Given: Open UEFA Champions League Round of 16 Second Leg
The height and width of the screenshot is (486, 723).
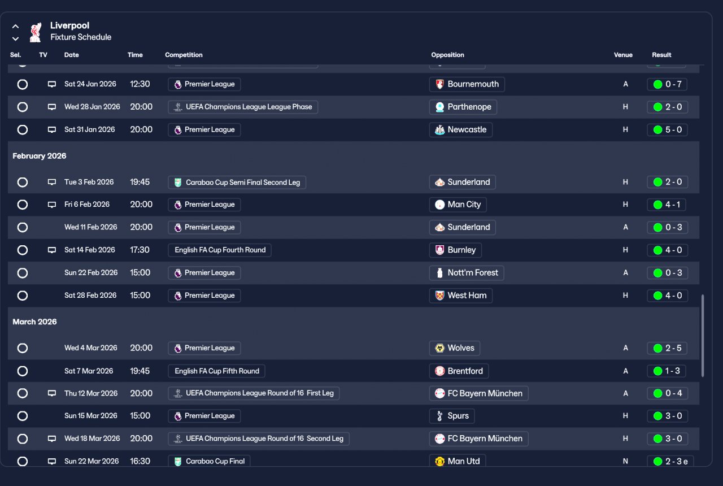Looking at the screenshot, I should pos(259,439).
